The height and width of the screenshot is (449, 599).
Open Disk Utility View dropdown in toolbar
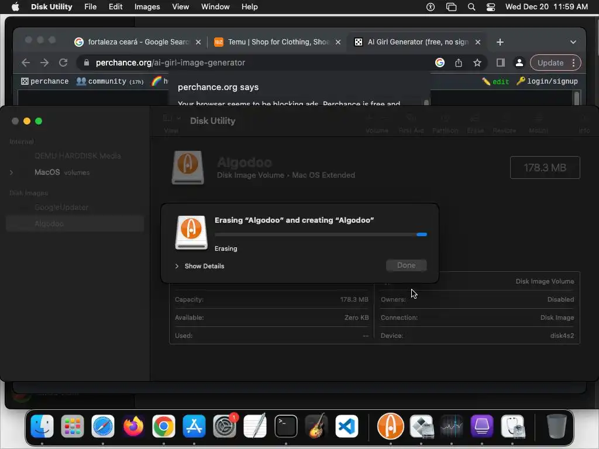click(171, 123)
